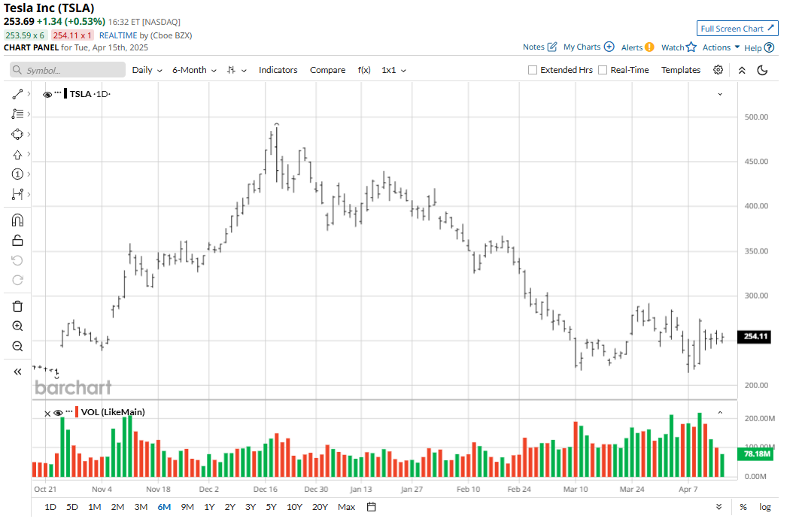
Task: Zoom out with the magnifier minus
Action: pos(17,347)
